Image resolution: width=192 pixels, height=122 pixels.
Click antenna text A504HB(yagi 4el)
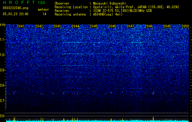108,14
